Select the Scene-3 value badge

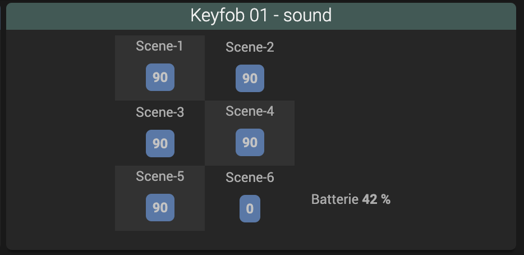click(160, 143)
